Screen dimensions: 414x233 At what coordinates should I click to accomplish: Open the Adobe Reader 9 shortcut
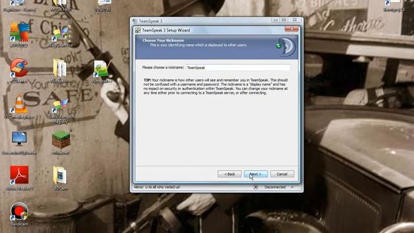(19, 177)
